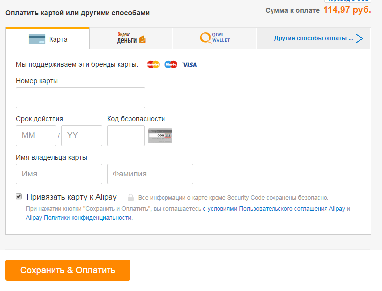Click the MasterCard brand logo
Screen dimensions: 382x291
(x=153, y=65)
